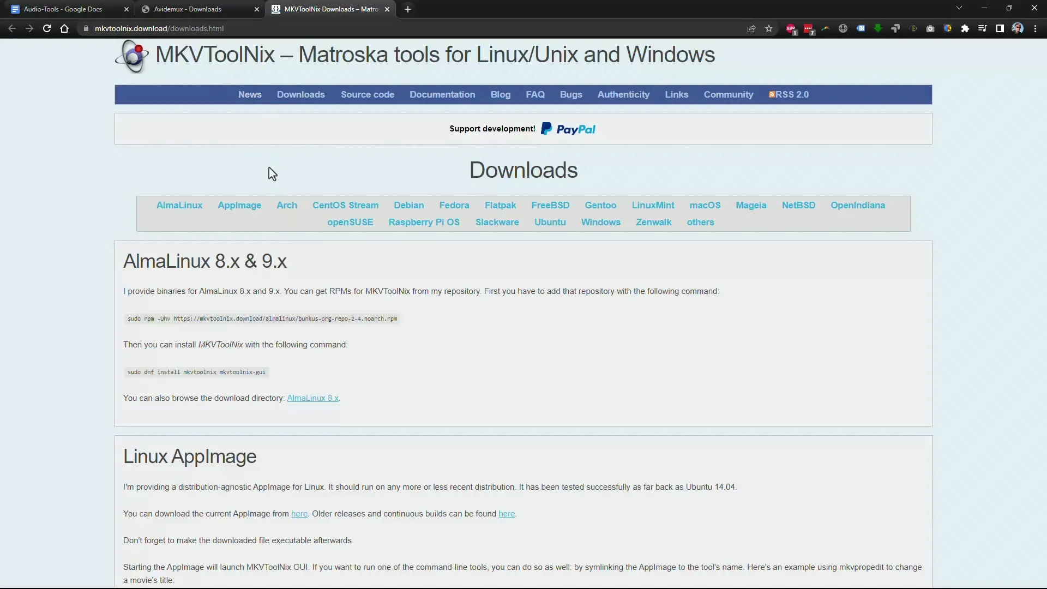Toggle the browser side panel
This screenshot has height=589, width=1047.
click(x=1000, y=28)
